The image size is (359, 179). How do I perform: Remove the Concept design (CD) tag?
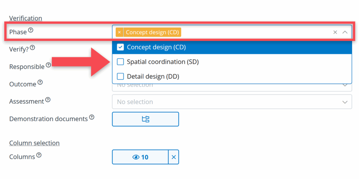pyautogui.click(x=119, y=32)
